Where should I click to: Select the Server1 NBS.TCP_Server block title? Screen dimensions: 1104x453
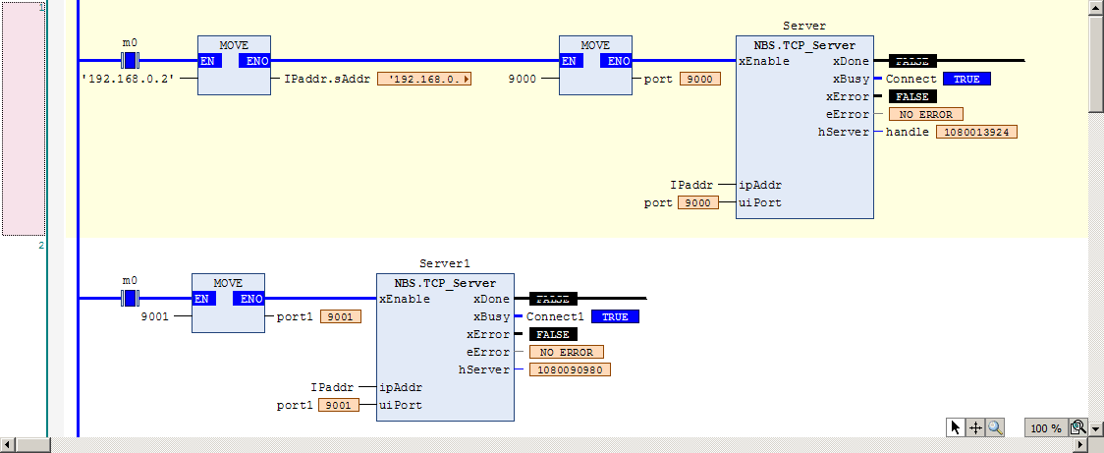(445, 283)
